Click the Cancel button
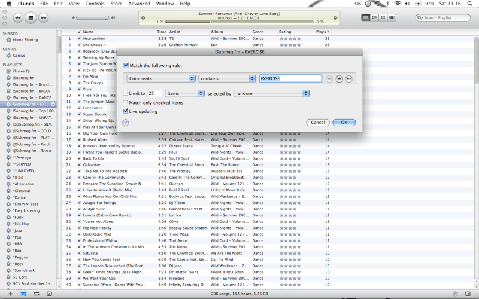The height and width of the screenshot is (299, 479). point(317,122)
